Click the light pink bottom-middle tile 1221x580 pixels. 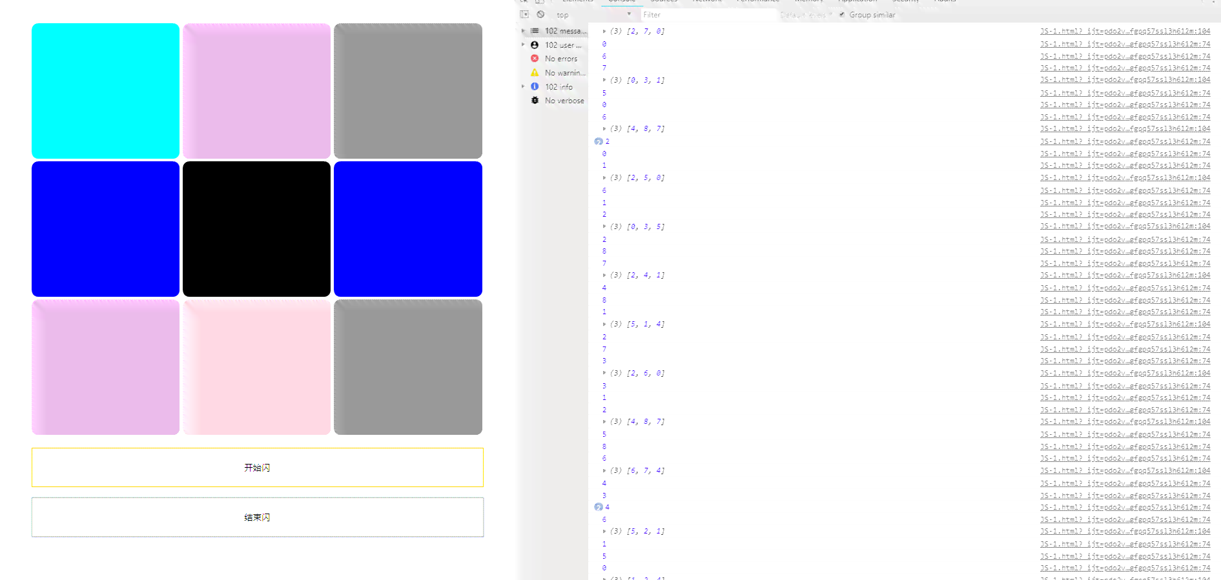[x=256, y=367]
